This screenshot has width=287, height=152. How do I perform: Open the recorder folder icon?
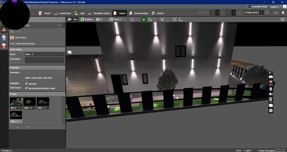tap(271, 105)
